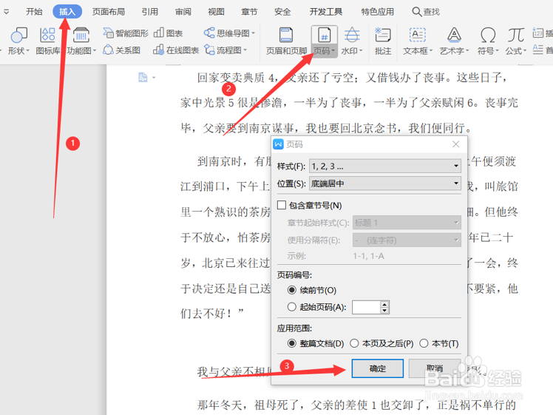This screenshot has height=415, width=553.
Task: Click the search (查找) magnifier
Action: (416, 12)
